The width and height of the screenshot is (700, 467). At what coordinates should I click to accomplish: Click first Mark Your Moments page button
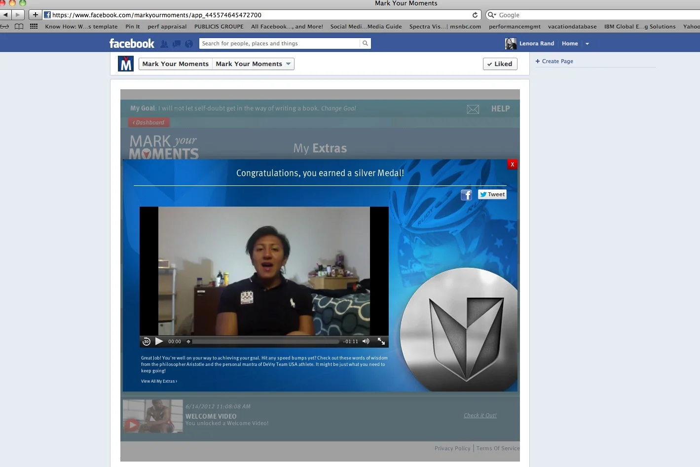tap(175, 64)
